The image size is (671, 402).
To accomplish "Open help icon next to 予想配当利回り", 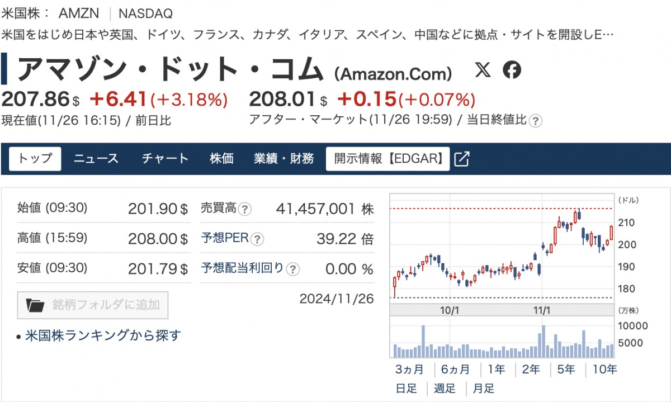I will tap(292, 269).
